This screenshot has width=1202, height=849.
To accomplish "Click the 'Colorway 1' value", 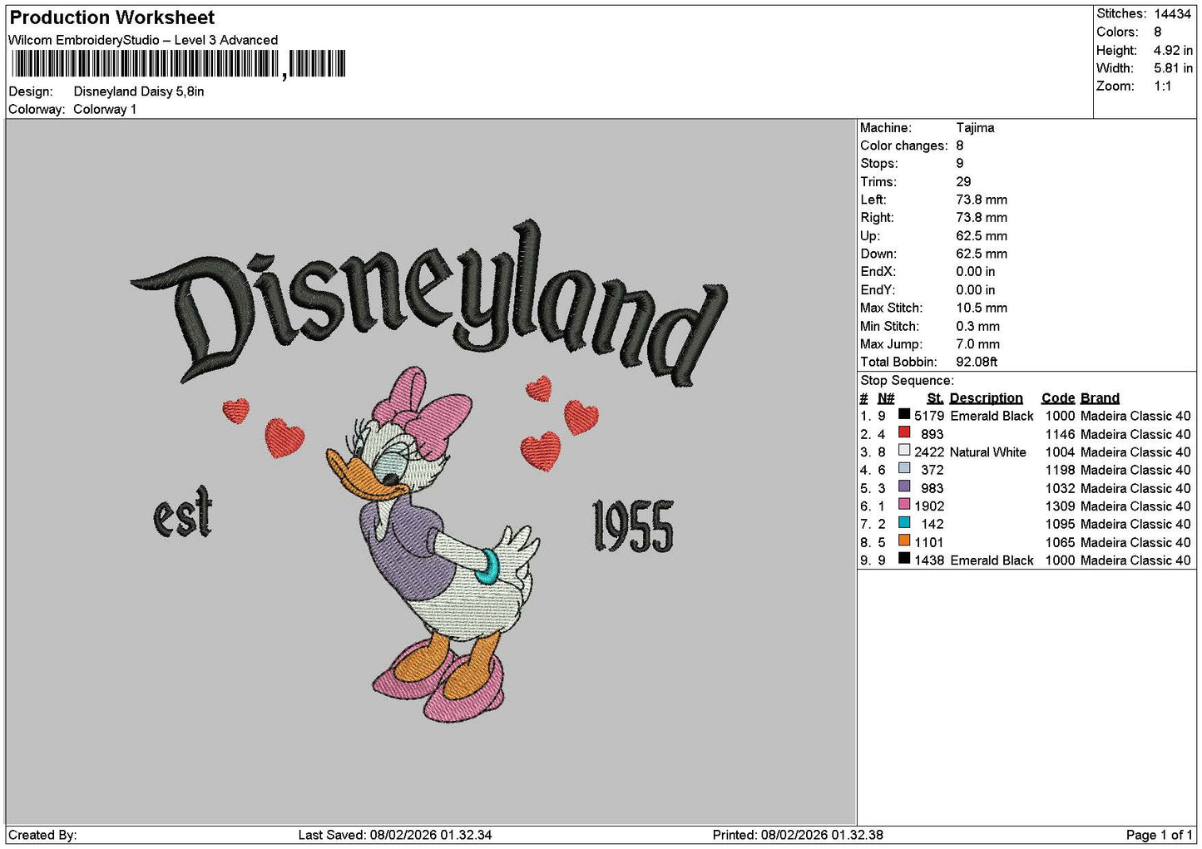I will pos(105,109).
